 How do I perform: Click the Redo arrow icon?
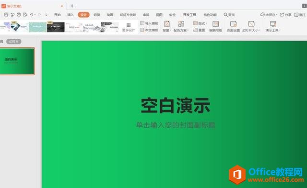(39, 15)
